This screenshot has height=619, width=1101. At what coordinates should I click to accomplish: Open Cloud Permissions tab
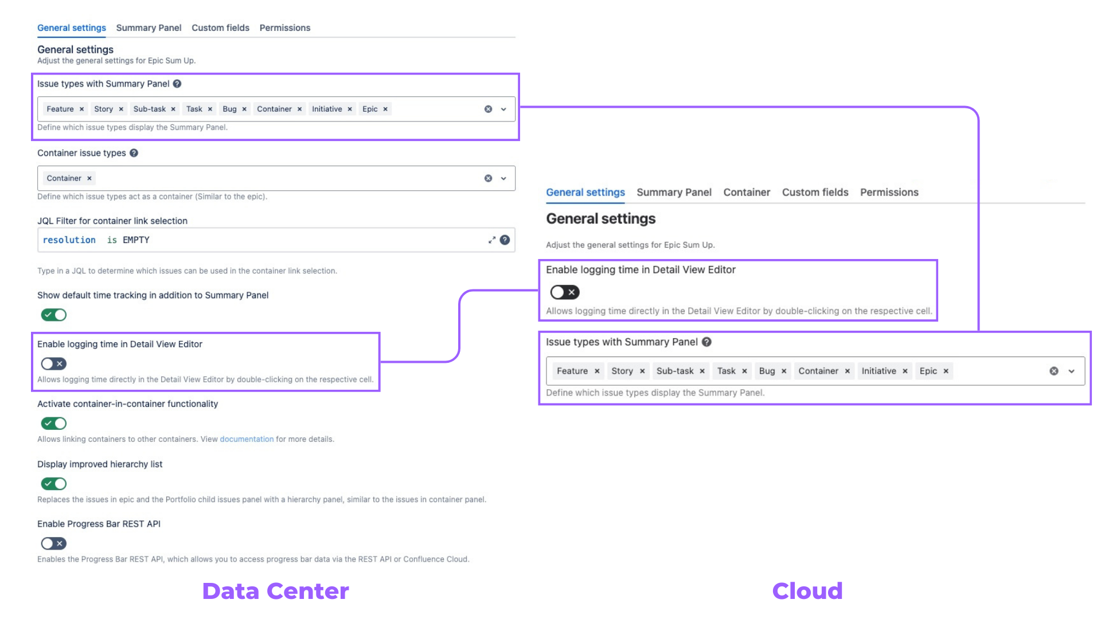[889, 193]
